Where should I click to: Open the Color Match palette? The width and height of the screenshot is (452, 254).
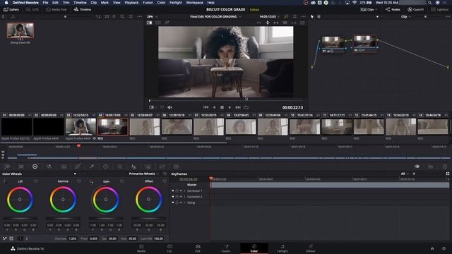pyautogui.click(x=21, y=167)
